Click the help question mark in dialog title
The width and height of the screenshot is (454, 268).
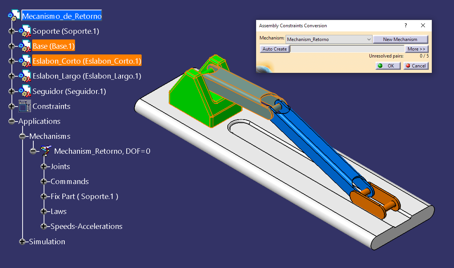click(x=405, y=25)
